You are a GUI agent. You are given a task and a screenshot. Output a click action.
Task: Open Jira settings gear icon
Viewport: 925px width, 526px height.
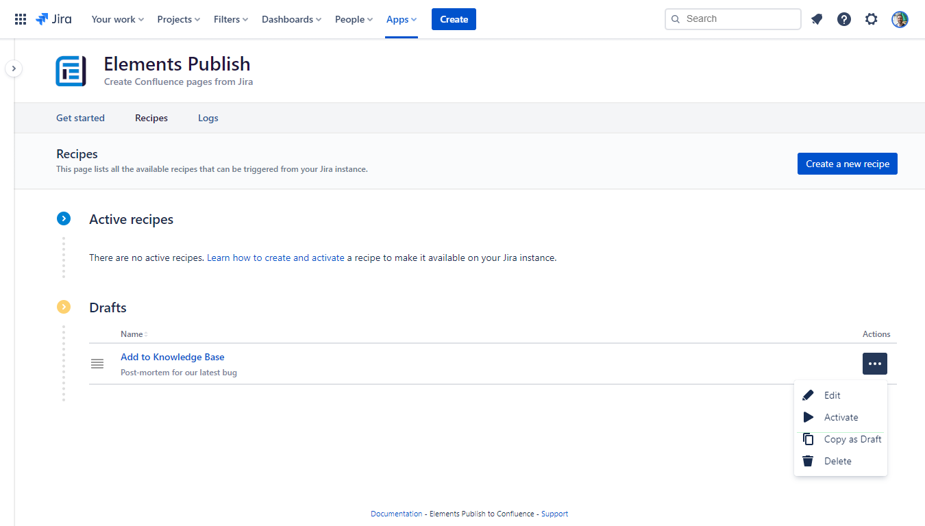click(x=871, y=18)
